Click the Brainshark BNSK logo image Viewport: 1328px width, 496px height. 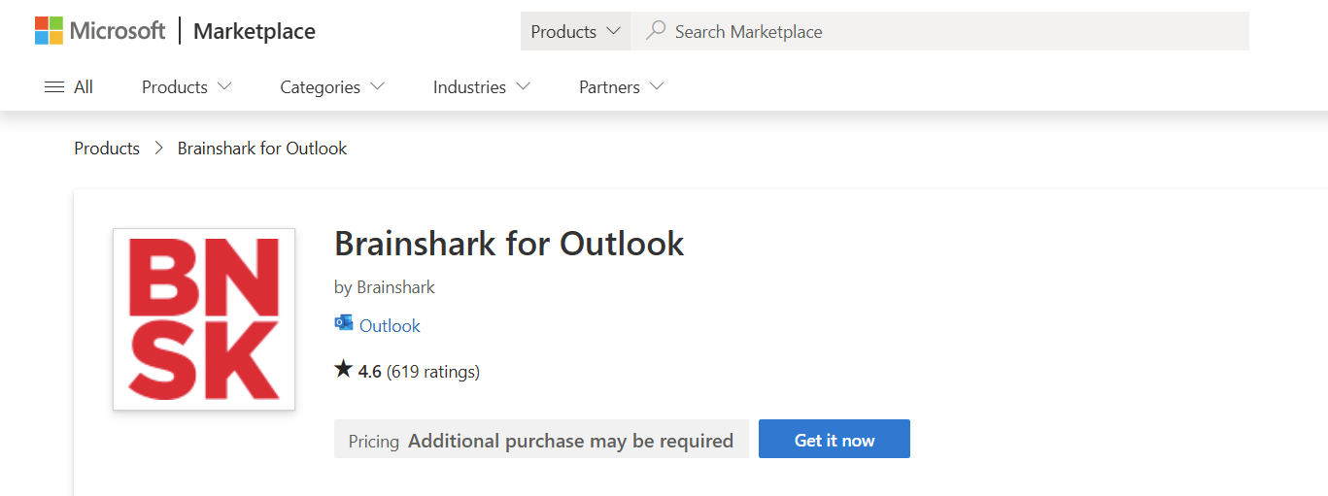[204, 319]
